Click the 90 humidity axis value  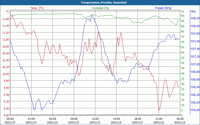[x=183, y=21]
